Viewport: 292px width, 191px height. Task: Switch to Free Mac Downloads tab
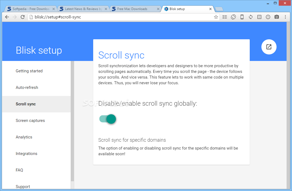[135, 9]
